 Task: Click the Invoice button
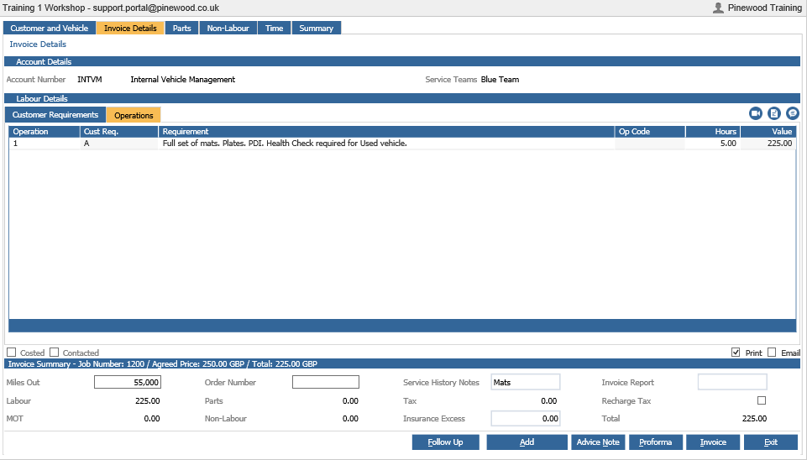coord(713,442)
